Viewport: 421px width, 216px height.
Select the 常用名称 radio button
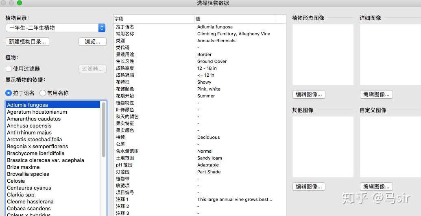[x=42, y=93]
